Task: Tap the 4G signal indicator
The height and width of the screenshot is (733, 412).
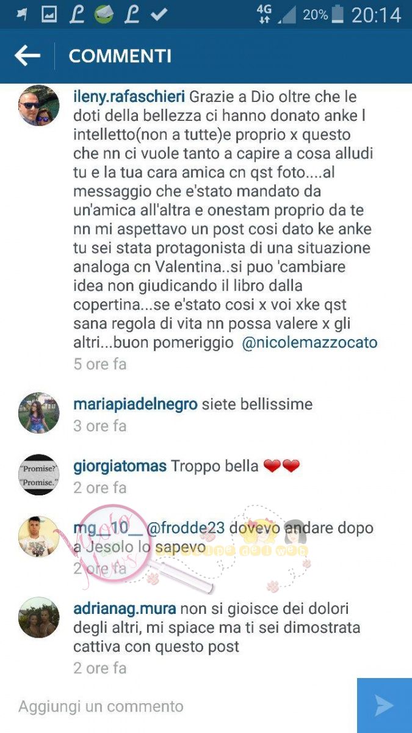Action: (x=264, y=14)
